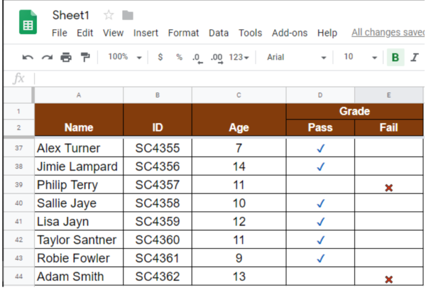Select the Sallie Jaye cell
The width and height of the screenshot is (426, 288).
point(79,203)
